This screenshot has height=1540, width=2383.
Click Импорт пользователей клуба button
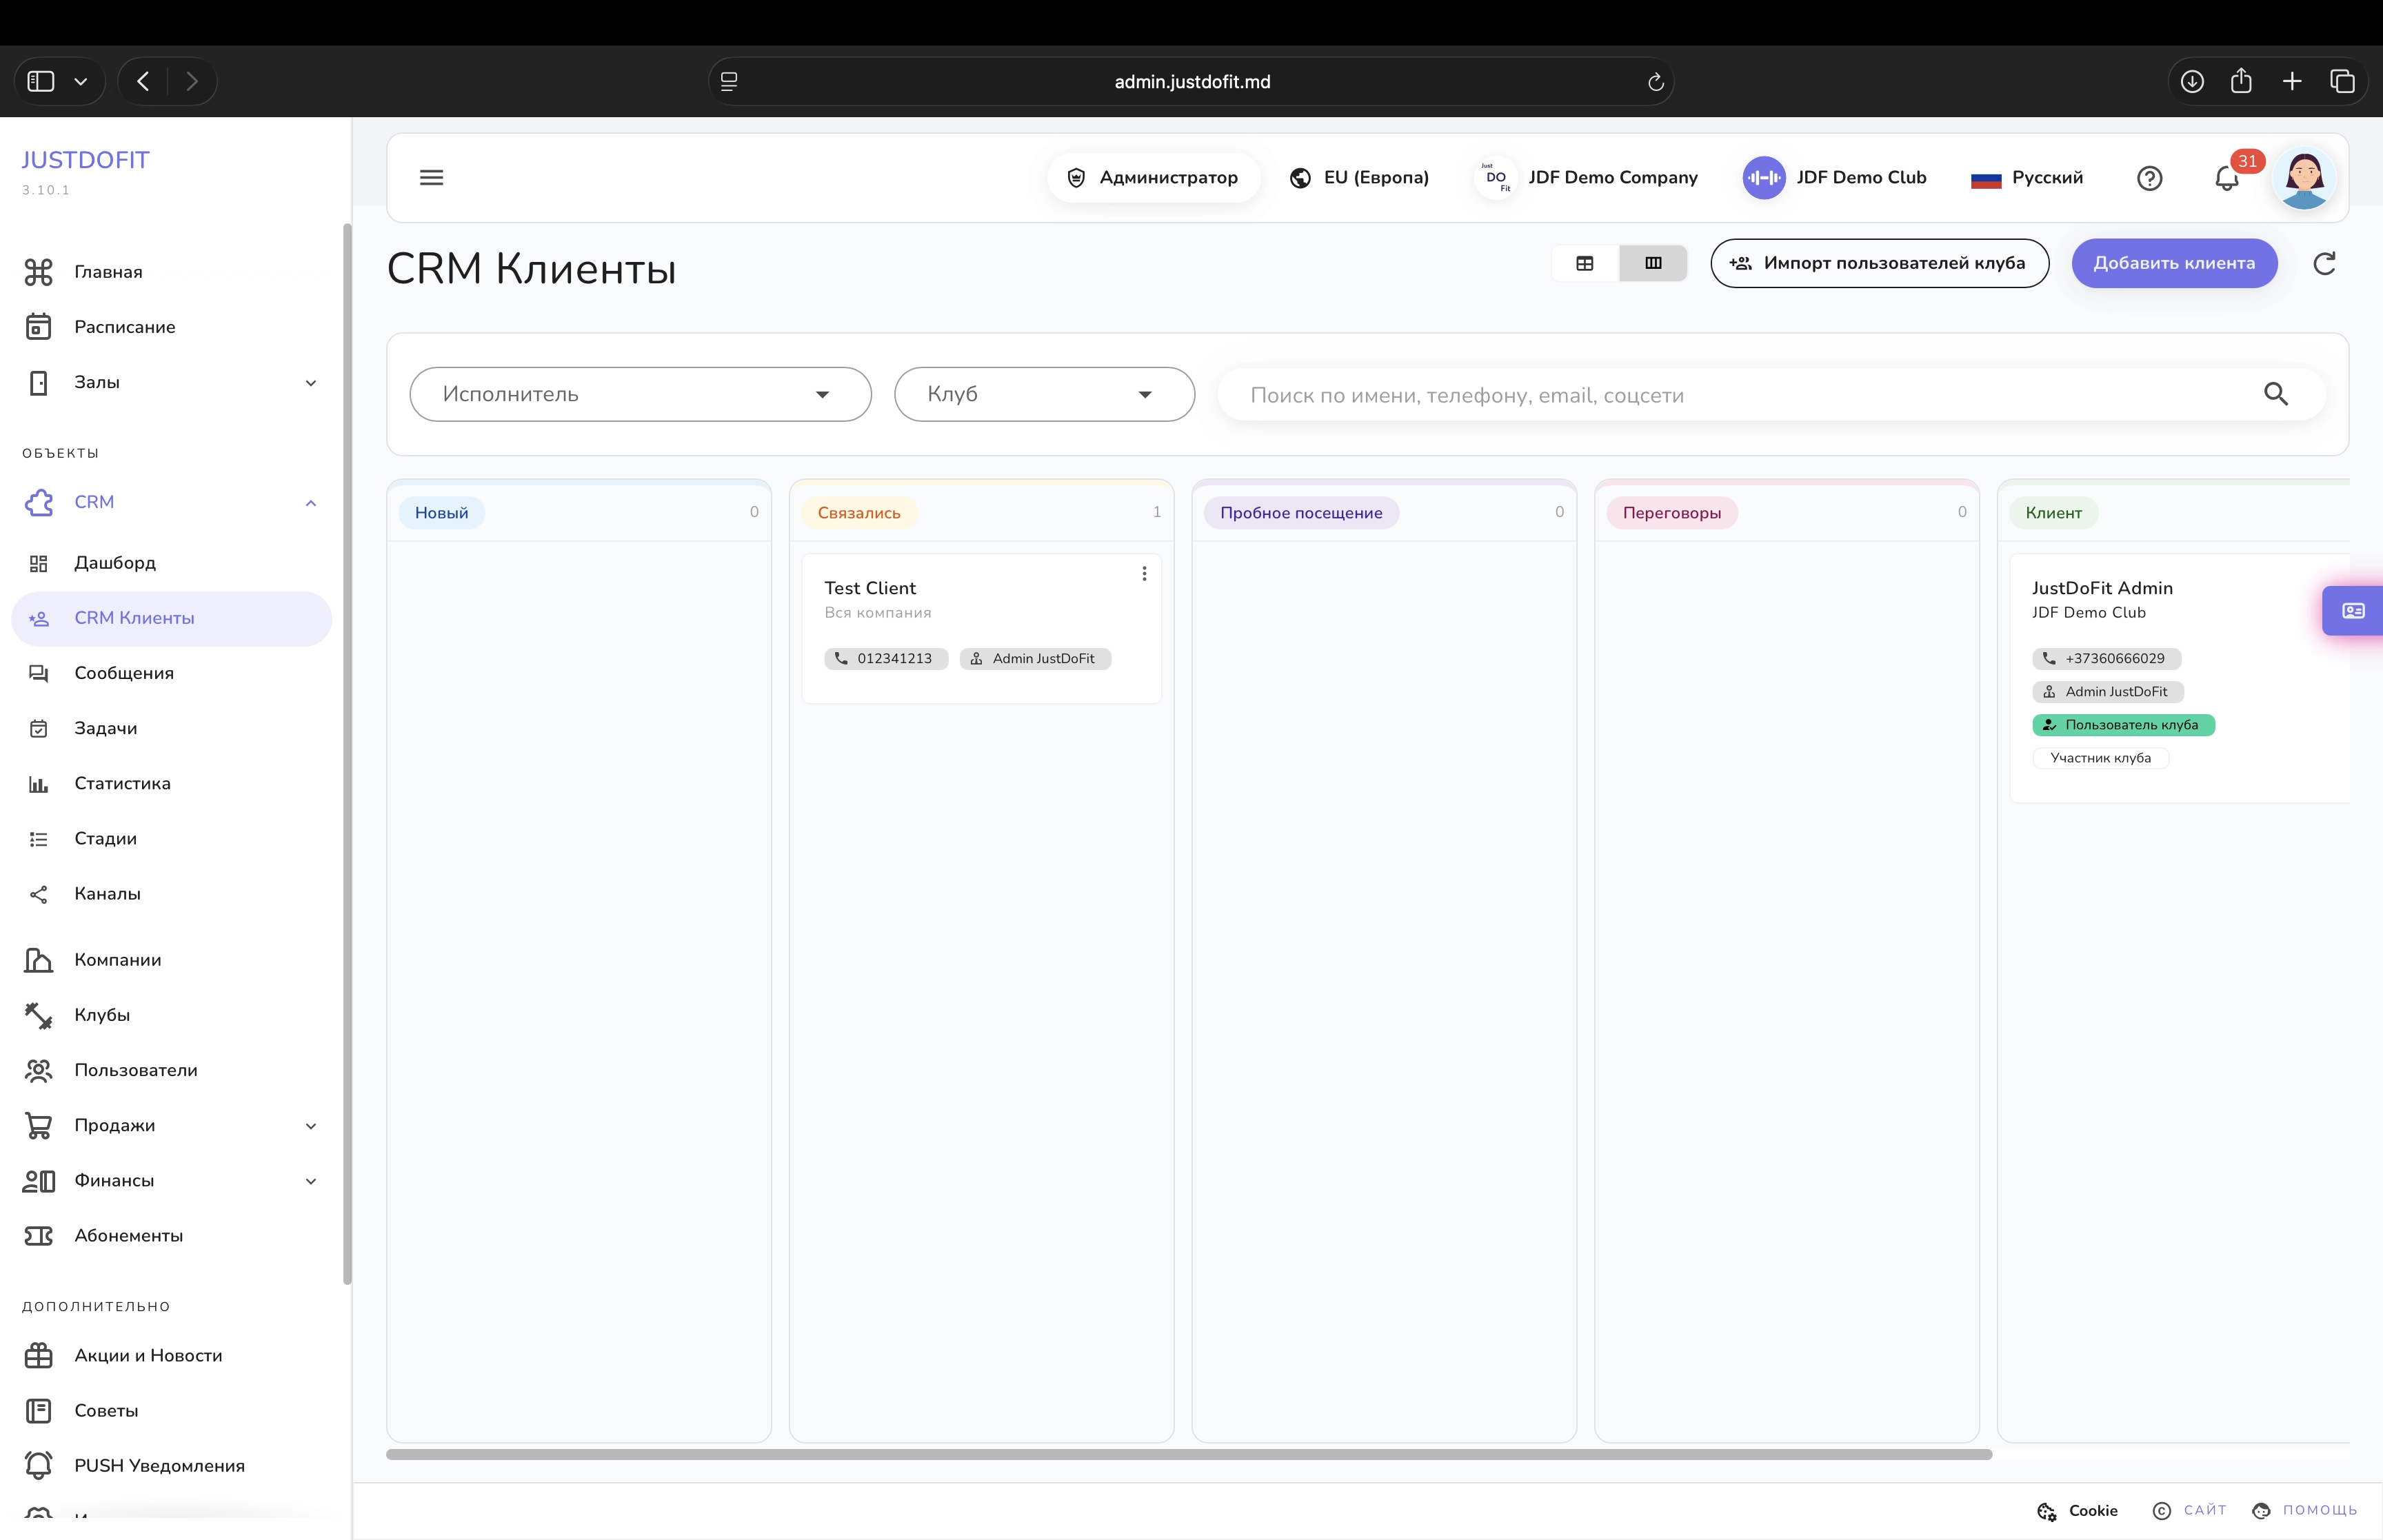pyautogui.click(x=1879, y=263)
